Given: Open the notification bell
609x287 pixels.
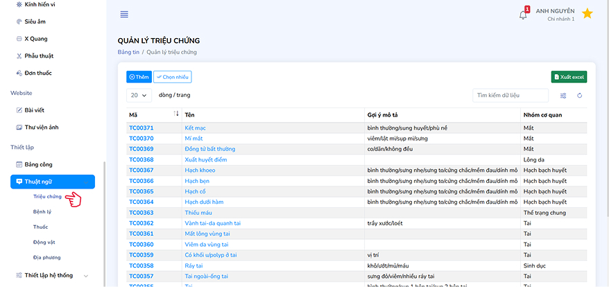Looking at the screenshot, I should [523, 15].
